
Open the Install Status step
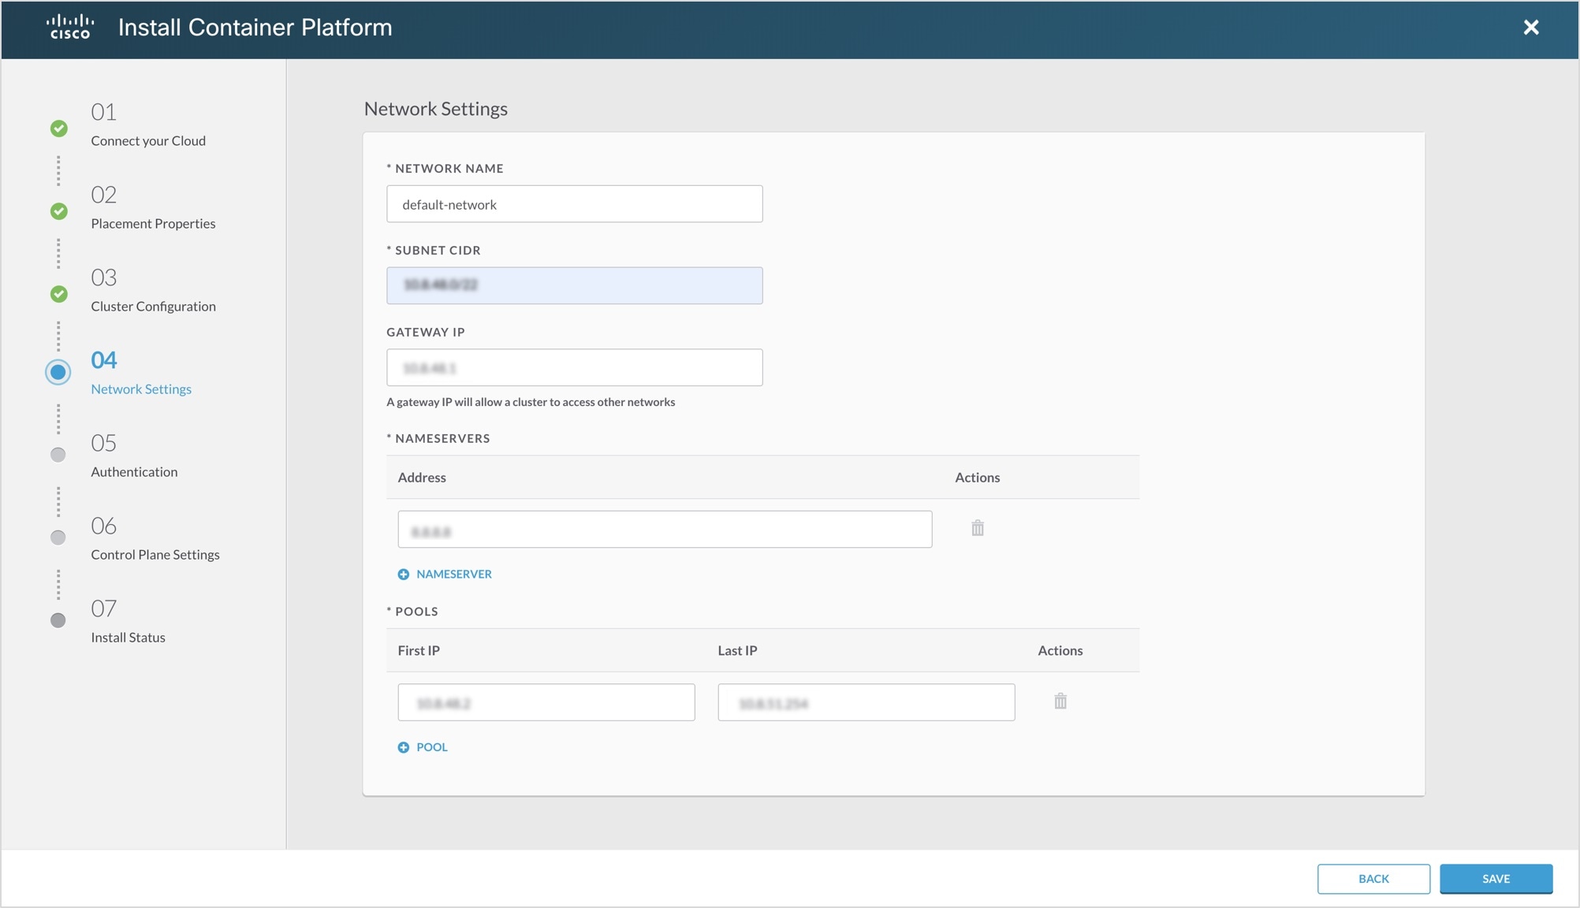[128, 637]
